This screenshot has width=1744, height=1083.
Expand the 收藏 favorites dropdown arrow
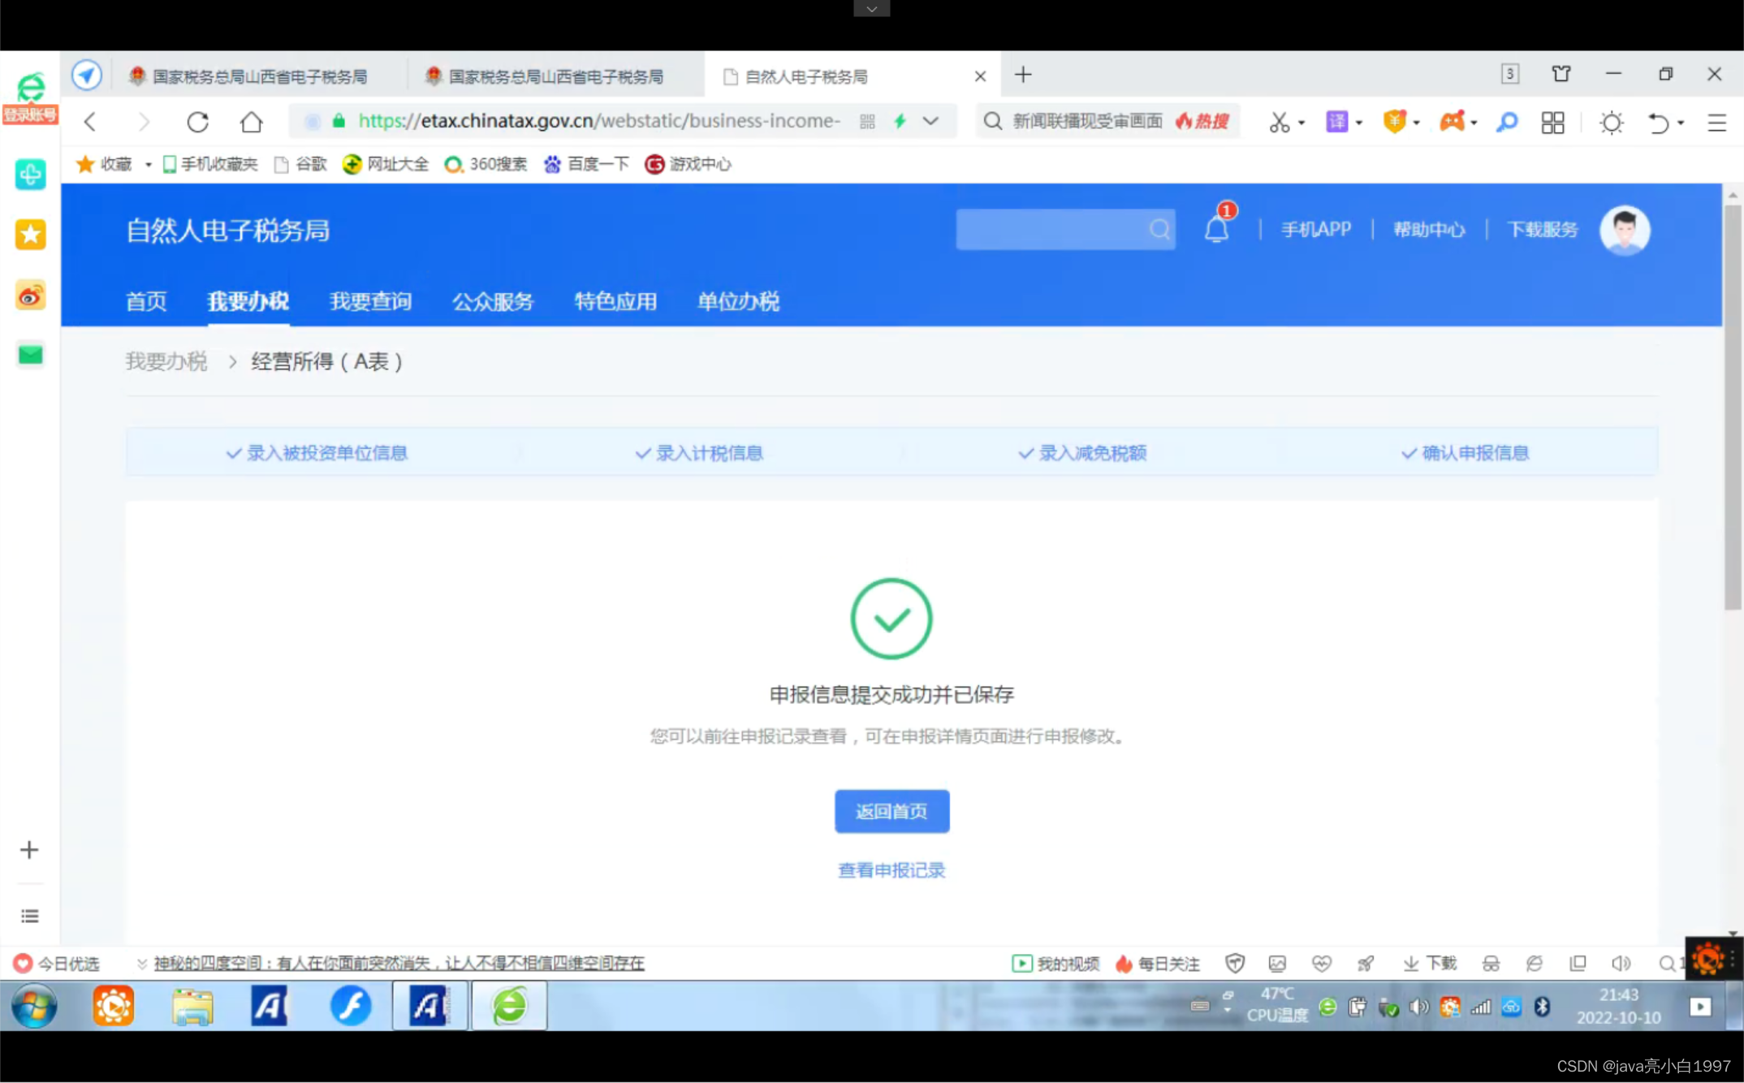[x=148, y=164]
